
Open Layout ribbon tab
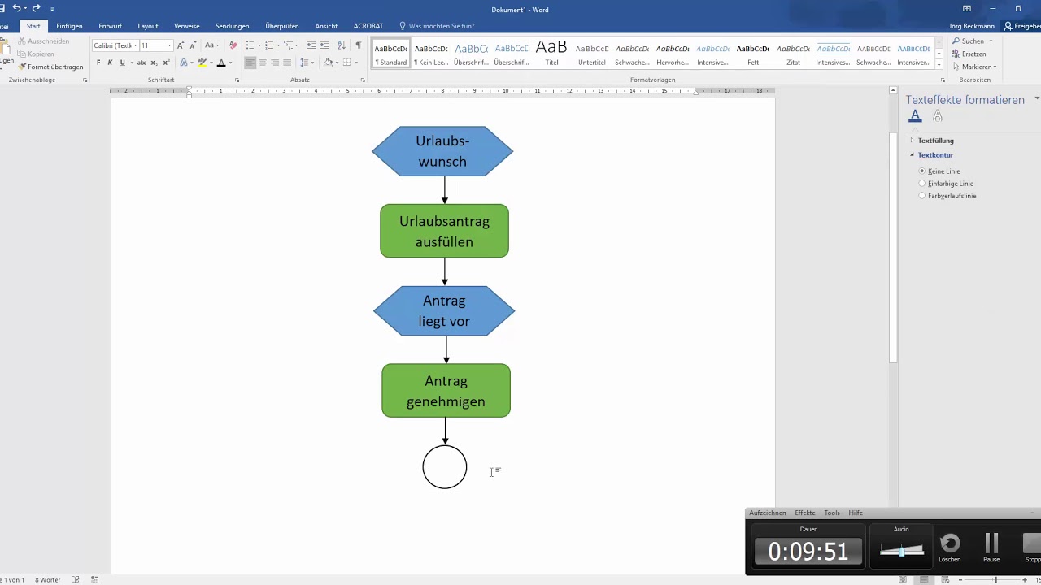pos(148,26)
